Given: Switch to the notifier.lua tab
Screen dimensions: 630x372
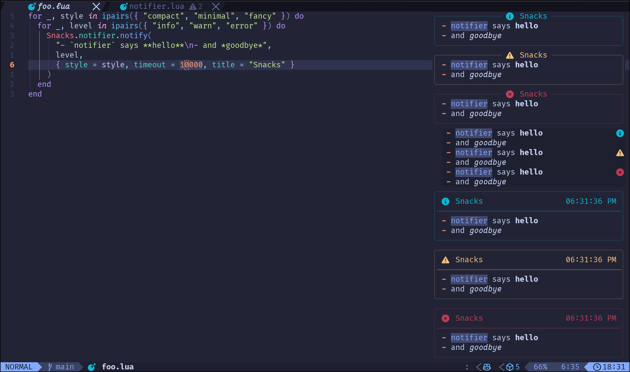Looking at the screenshot, I should pyautogui.click(x=157, y=6).
